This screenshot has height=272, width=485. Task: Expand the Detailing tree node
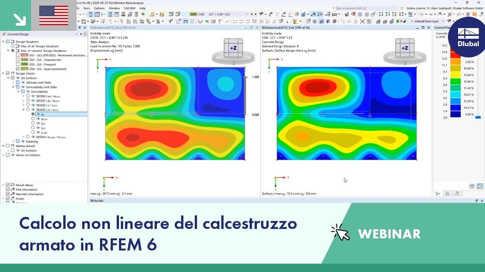tap(13, 141)
